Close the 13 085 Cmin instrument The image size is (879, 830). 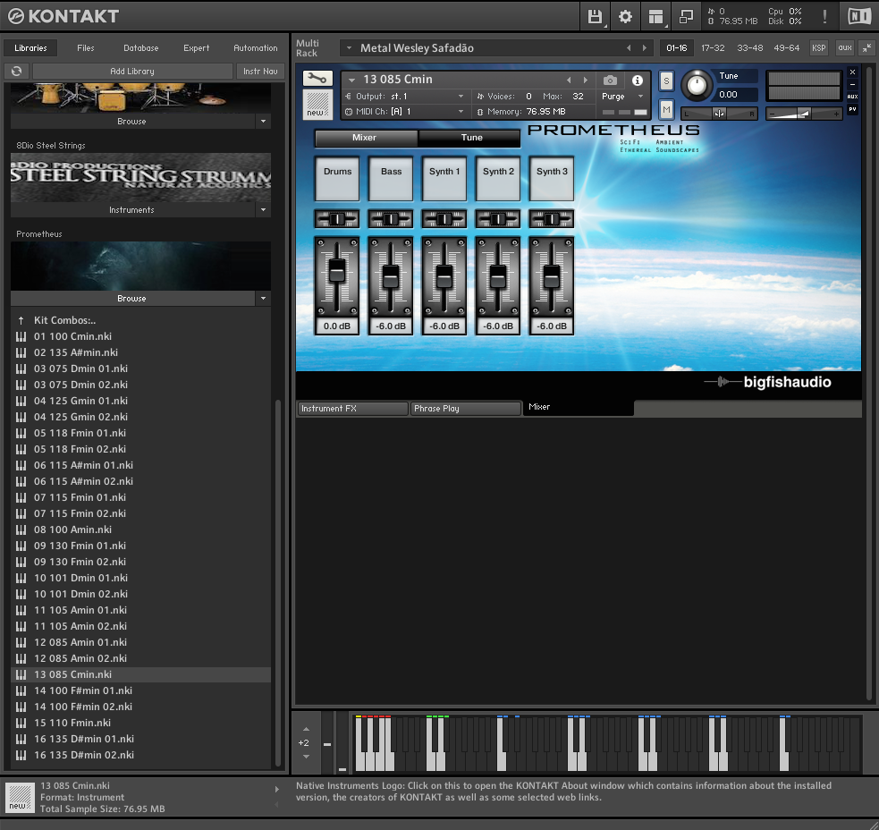pyautogui.click(x=853, y=72)
